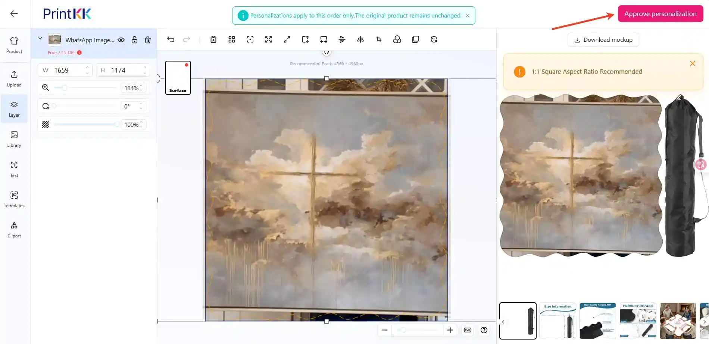The height and width of the screenshot is (344, 709).
Task: Zoom in the canvas with plus button
Action: 450,330
